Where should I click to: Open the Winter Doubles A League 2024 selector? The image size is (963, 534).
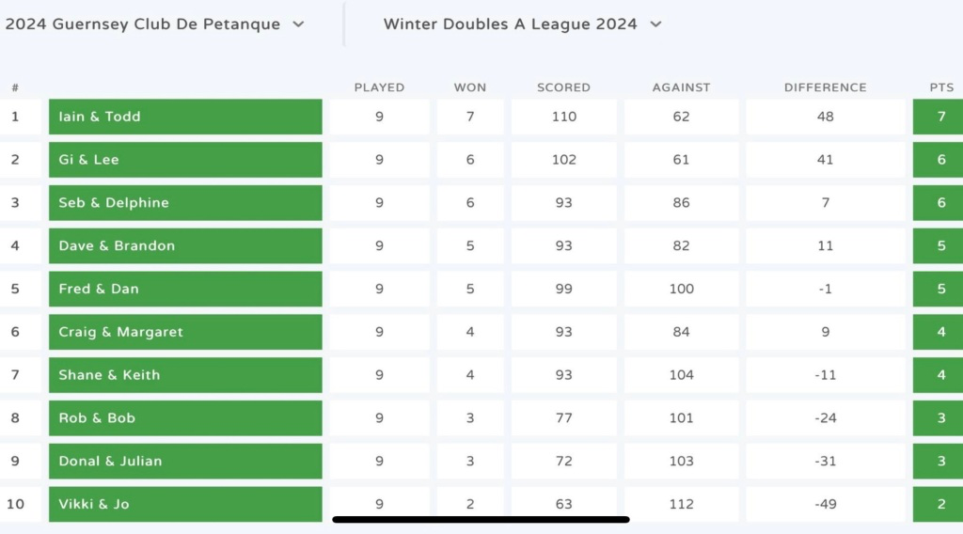522,24
